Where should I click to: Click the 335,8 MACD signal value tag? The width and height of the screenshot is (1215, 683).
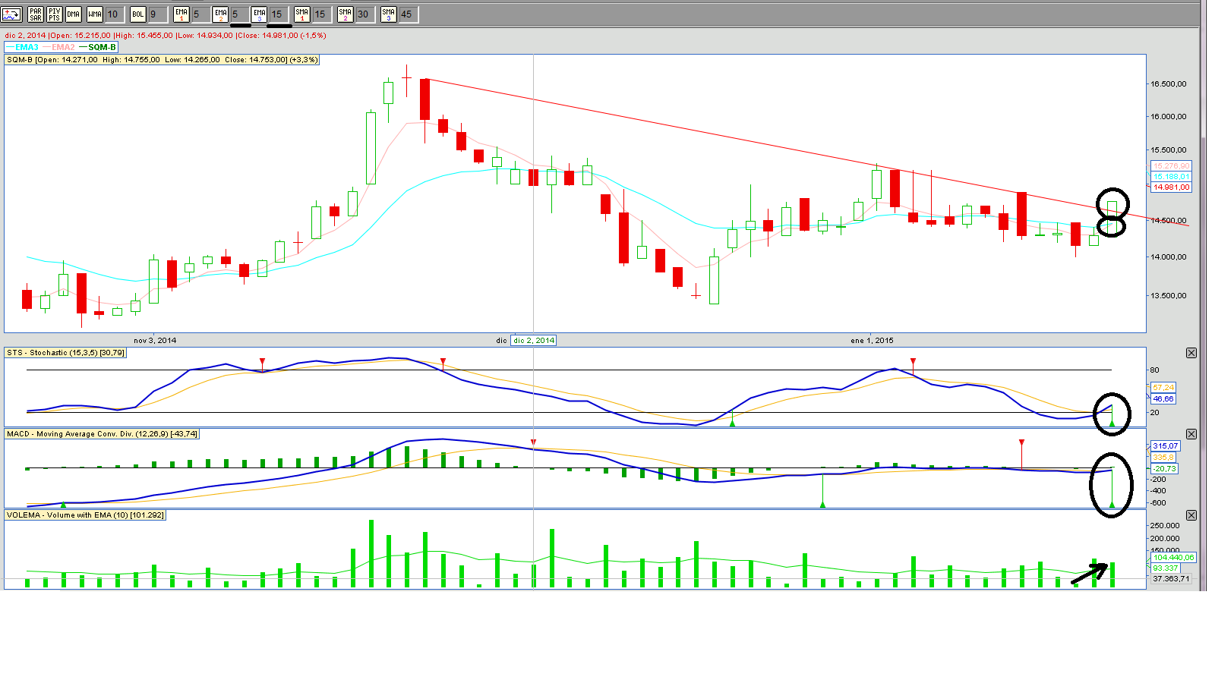[1163, 457]
